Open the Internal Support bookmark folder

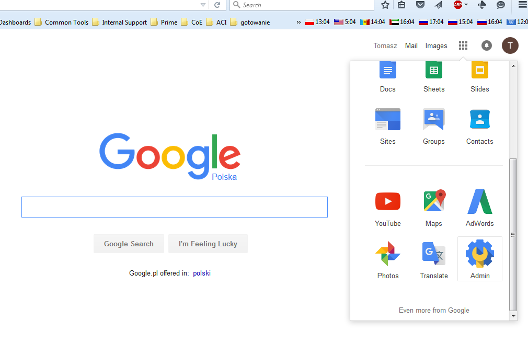(120, 22)
